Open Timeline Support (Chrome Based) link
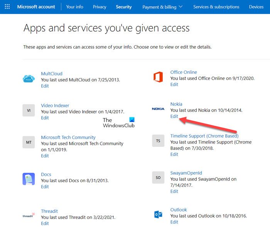 (x=204, y=136)
